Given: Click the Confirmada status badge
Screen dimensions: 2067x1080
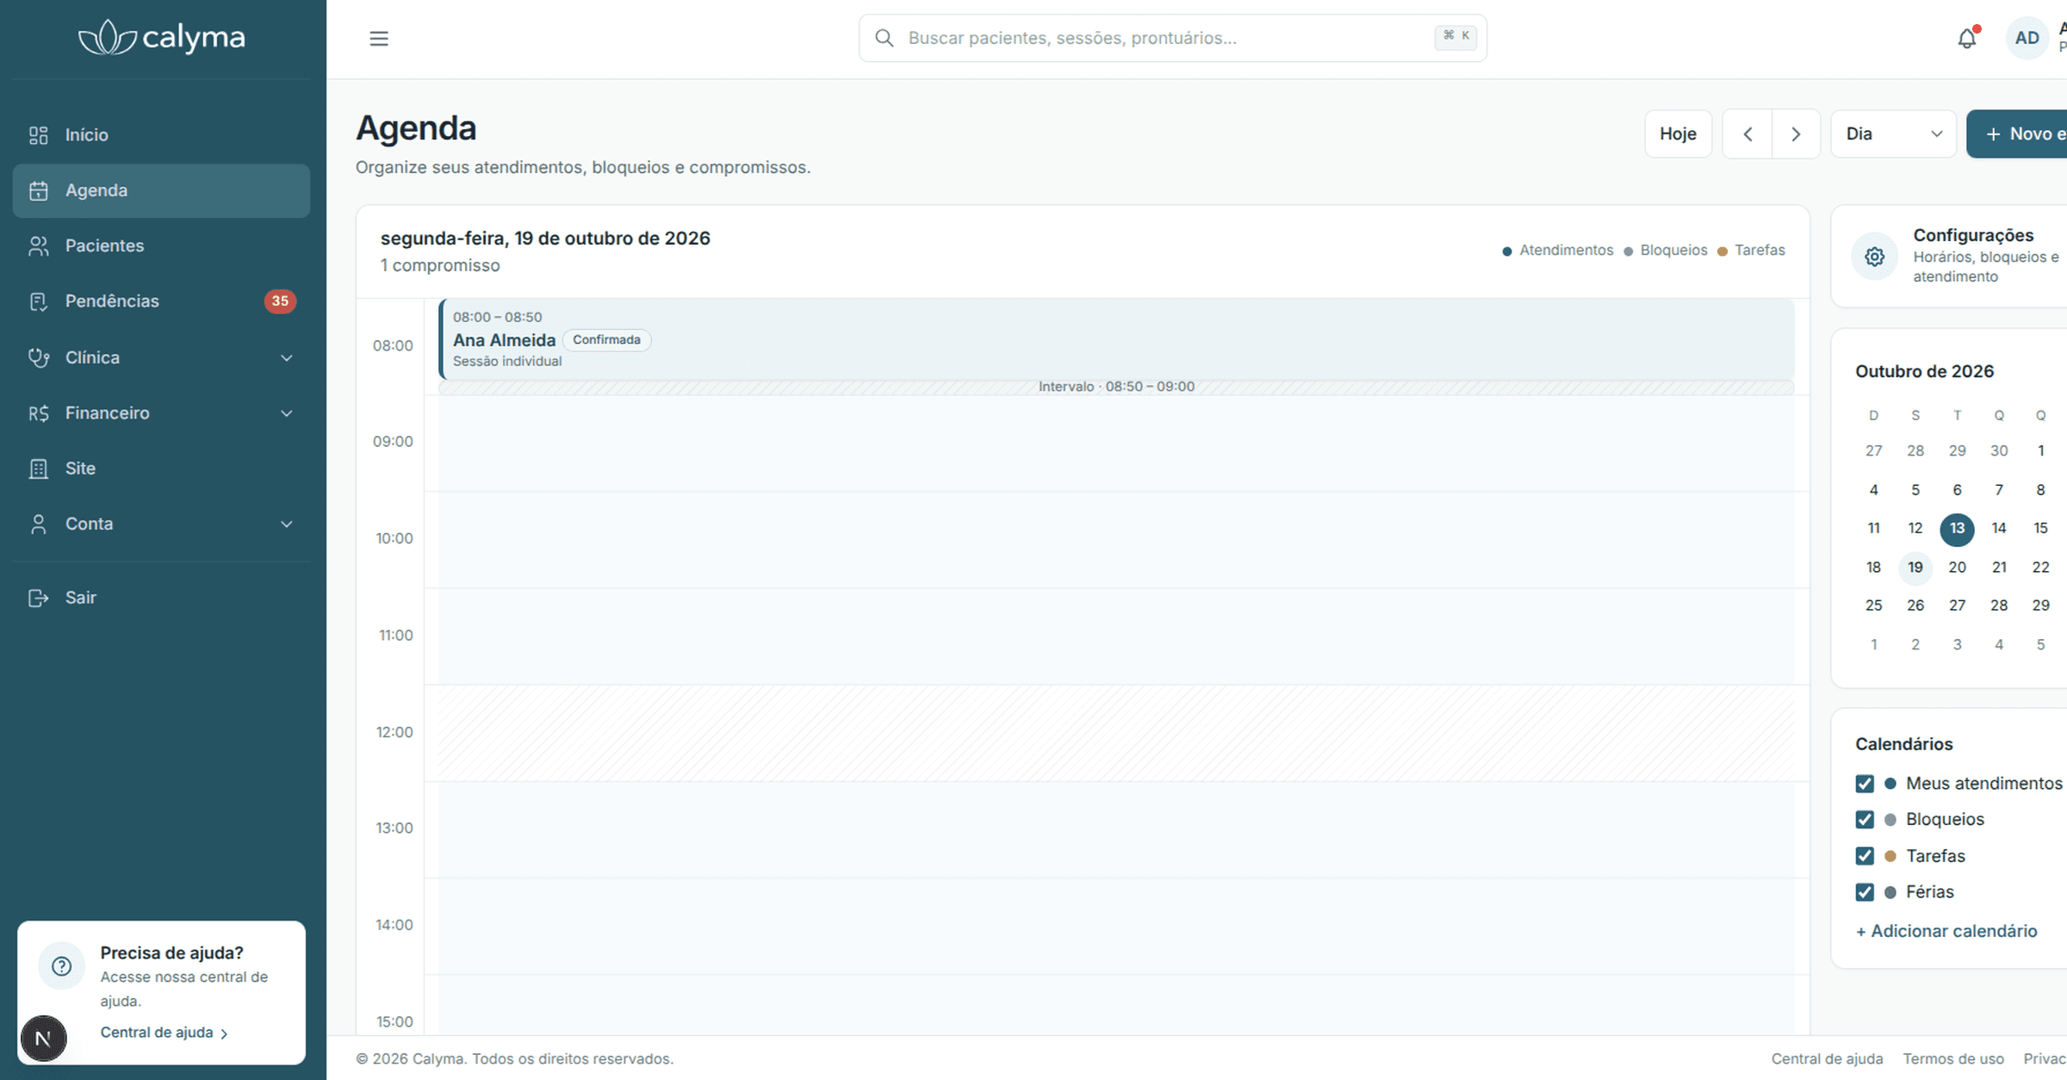Looking at the screenshot, I should pos(606,340).
